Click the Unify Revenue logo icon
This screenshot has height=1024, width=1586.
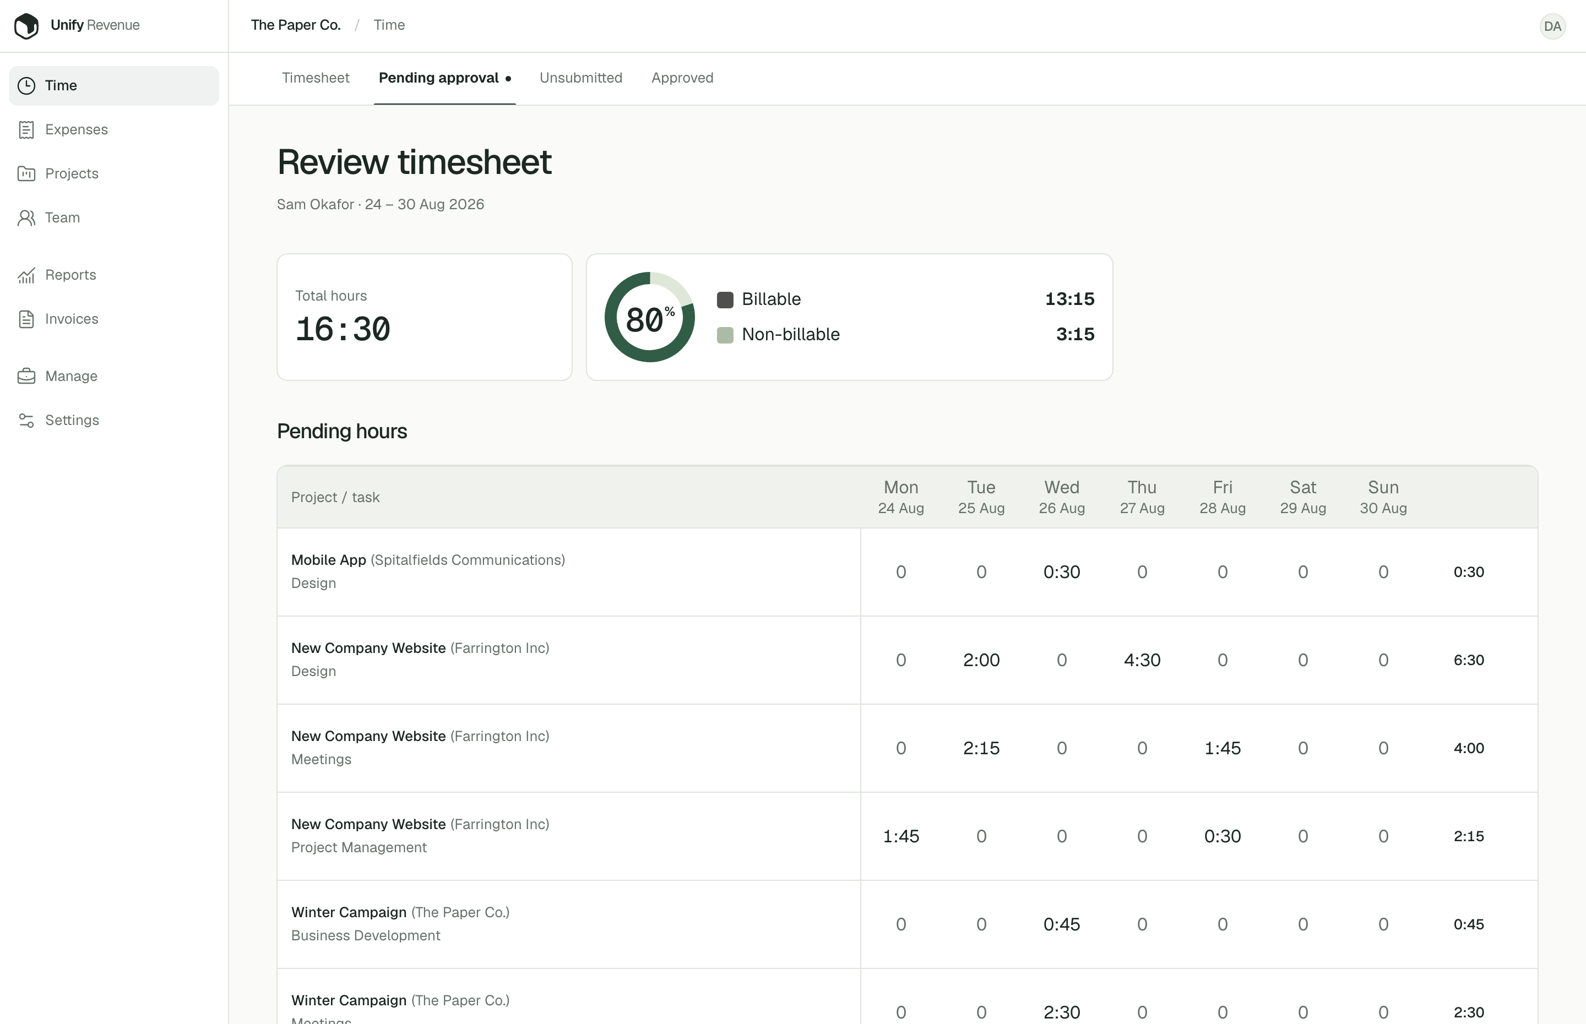pyautogui.click(x=26, y=26)
